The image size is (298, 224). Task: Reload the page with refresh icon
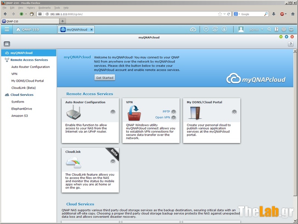[x=228, y=14]
